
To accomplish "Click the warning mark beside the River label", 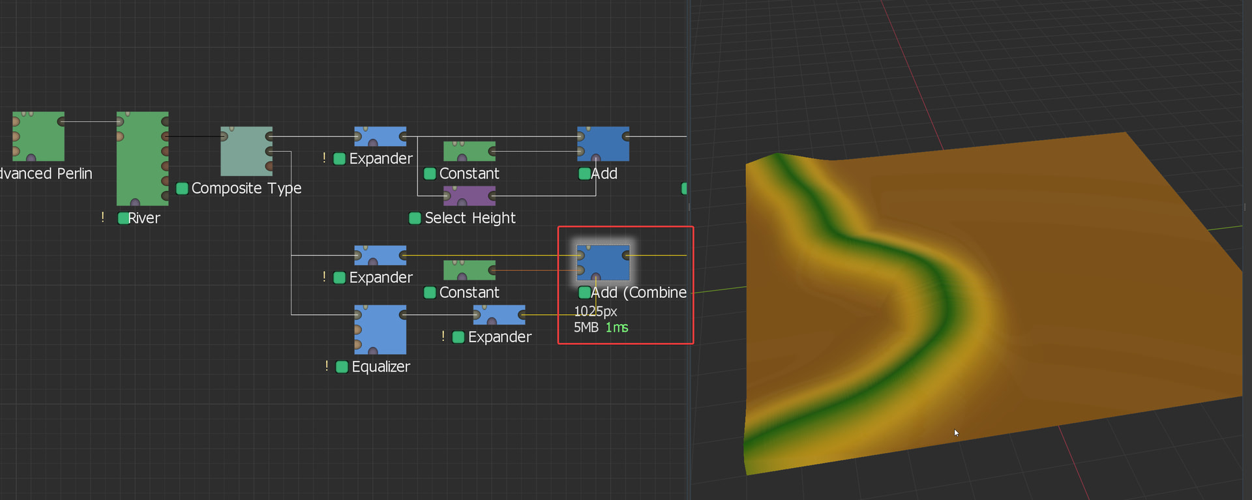I will pyautogui.click(x=102, y=218).
